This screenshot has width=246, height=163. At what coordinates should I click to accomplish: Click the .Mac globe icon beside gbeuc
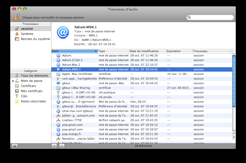(x=58, y=83)
